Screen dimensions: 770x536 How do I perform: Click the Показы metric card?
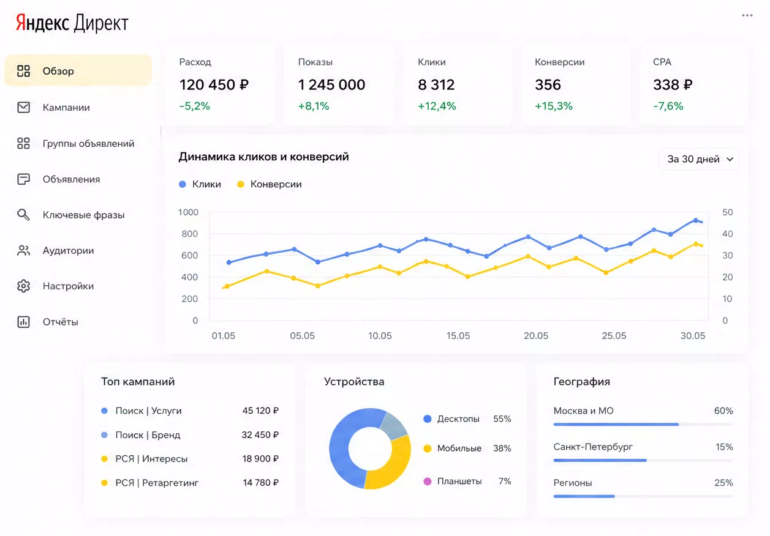[x=339, y=84]
